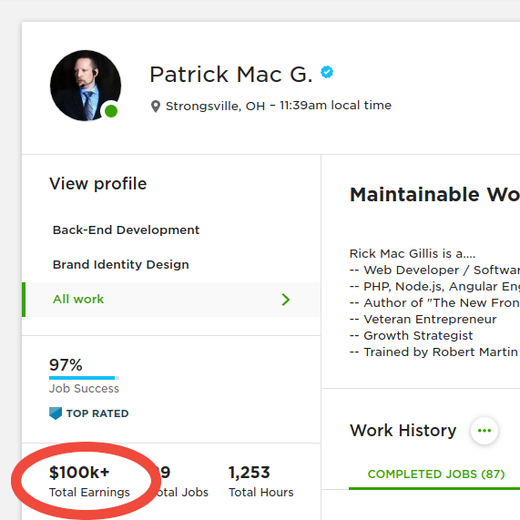The image size is (520, 520).
Task: Click the blue verified badge next to the name
Action: coord(327,72)
